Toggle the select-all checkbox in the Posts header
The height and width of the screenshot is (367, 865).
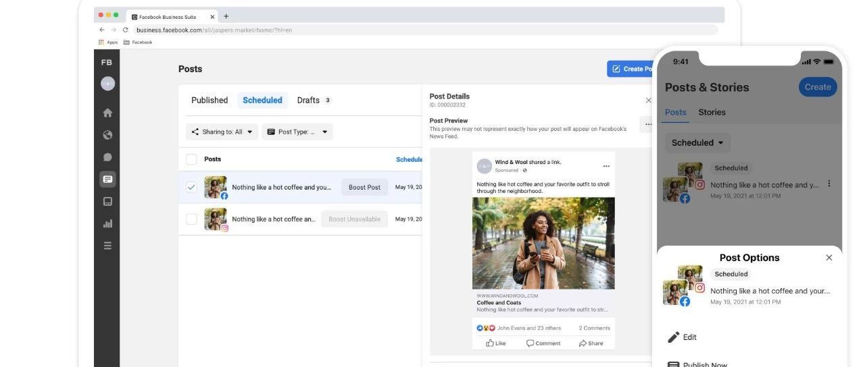(x=191, y=159)
